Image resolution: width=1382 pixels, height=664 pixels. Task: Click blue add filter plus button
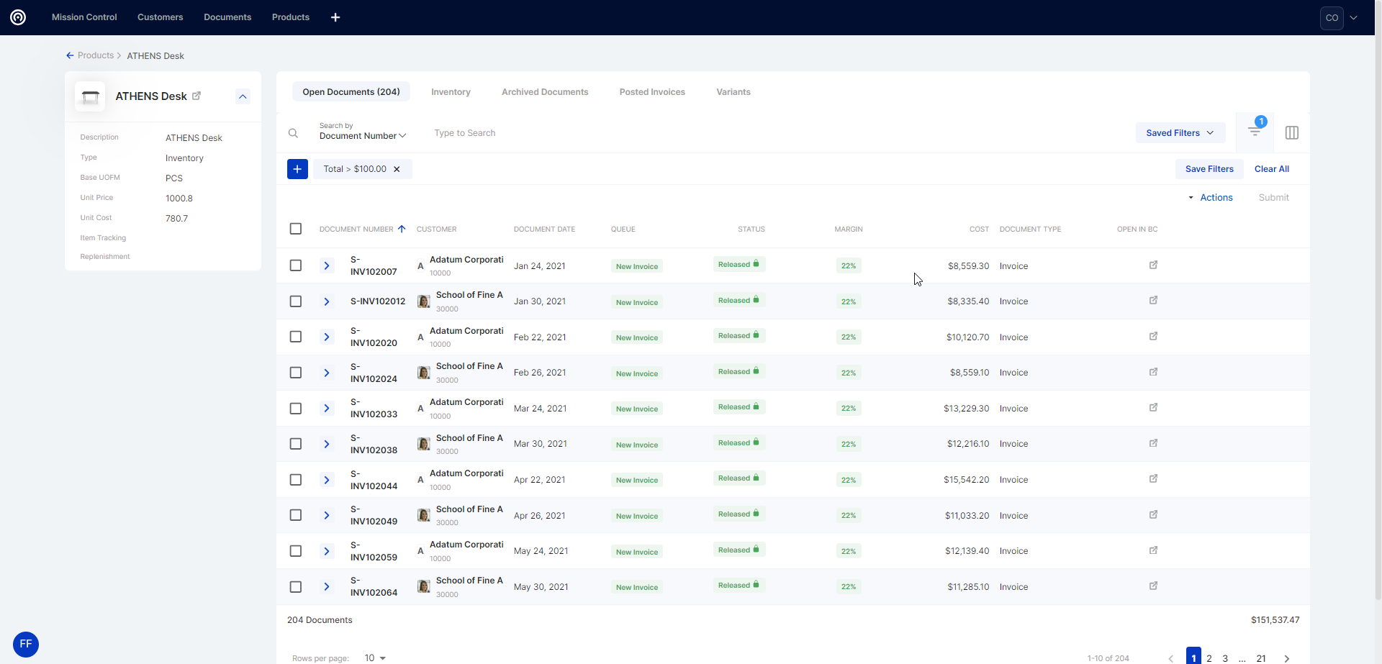point(297,169)
